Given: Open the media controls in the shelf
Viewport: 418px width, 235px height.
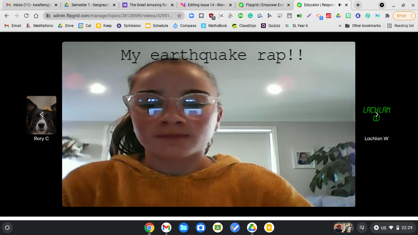Looking at the screenshot, I should tap(361, 228).
